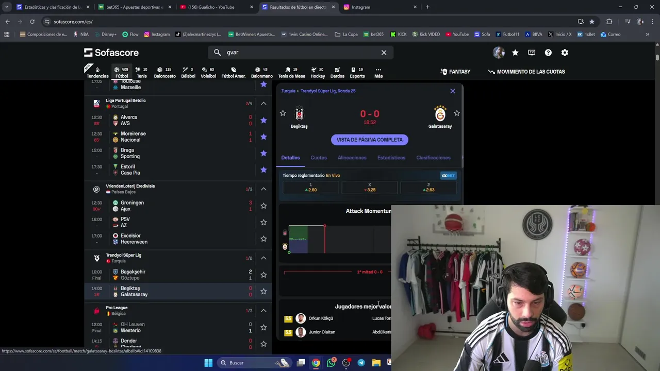
Task: Open the Fútbol sport category
Action: click(x=122, y=72)
